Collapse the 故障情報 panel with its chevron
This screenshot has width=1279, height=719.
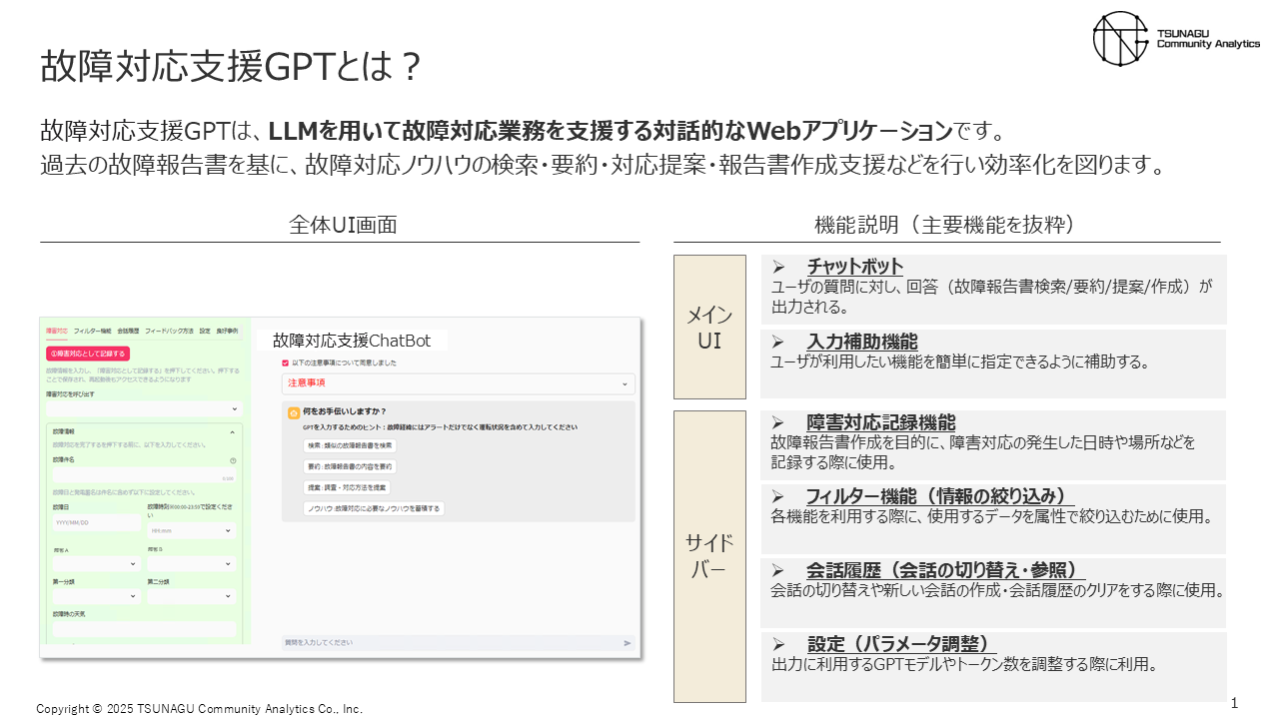coord(234,431)
